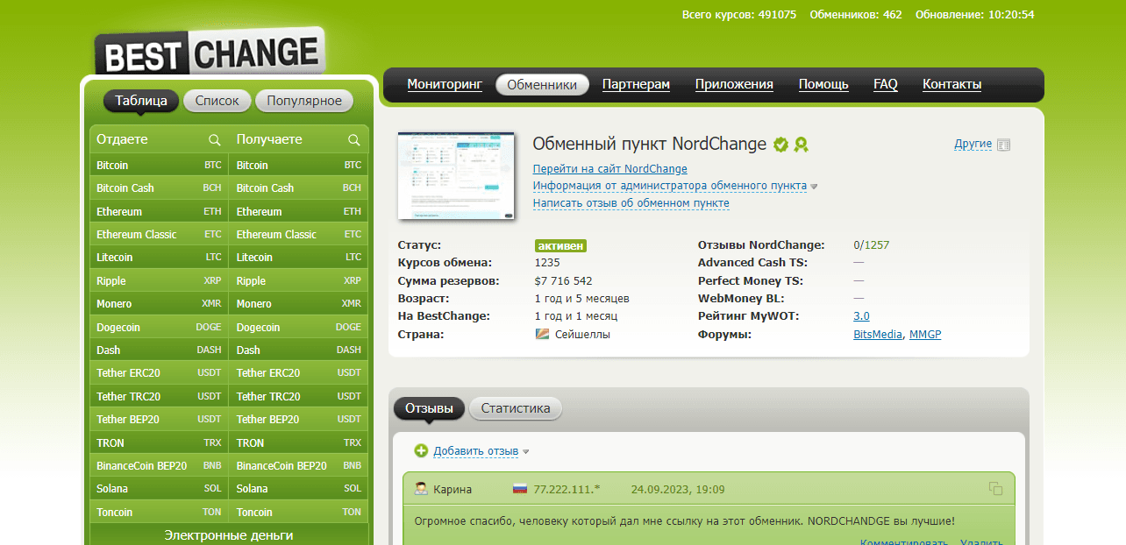
Task: Switch the left panel to Популярное view
Action: point(304,101)
